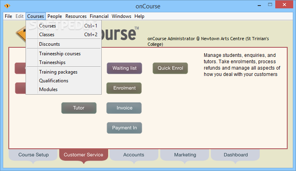
Task: Open Training packages menu entry
Action: point(63,72)
